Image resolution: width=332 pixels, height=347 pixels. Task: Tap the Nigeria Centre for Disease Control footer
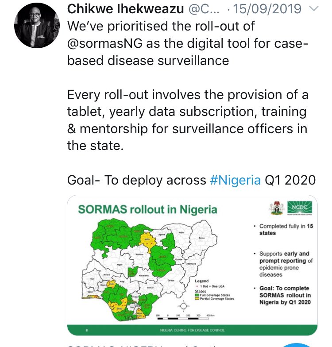pos(192,330)
